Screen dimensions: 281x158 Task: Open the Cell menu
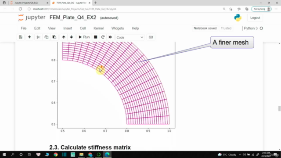pos(83,28)
